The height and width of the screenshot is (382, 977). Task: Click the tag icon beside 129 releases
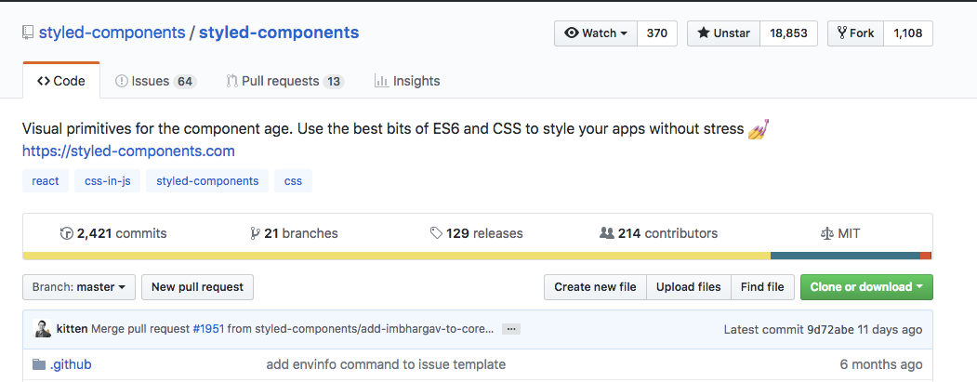point(436,233)
